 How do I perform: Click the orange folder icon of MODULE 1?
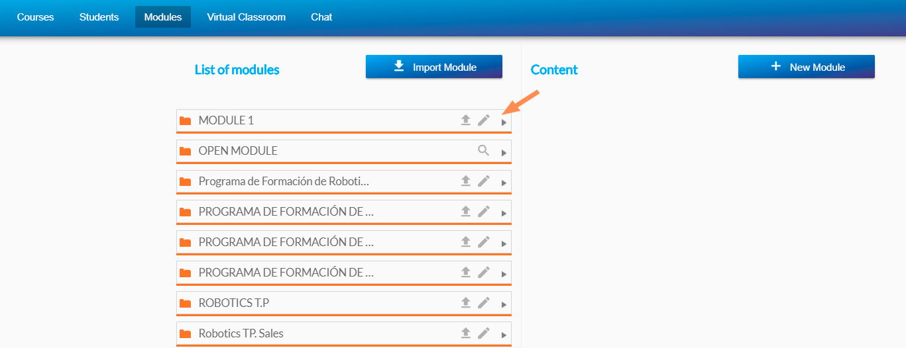(186, 120)
